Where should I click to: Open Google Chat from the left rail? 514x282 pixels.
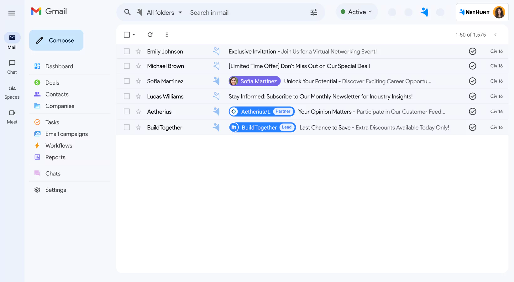coord(12,66)
